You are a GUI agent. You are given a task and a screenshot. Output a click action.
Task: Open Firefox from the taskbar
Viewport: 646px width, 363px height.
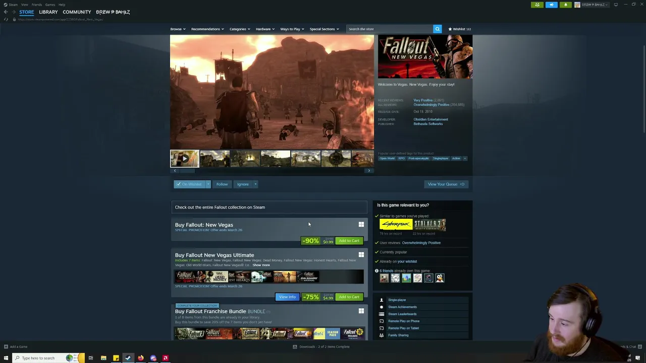click(x=141, y=358)
